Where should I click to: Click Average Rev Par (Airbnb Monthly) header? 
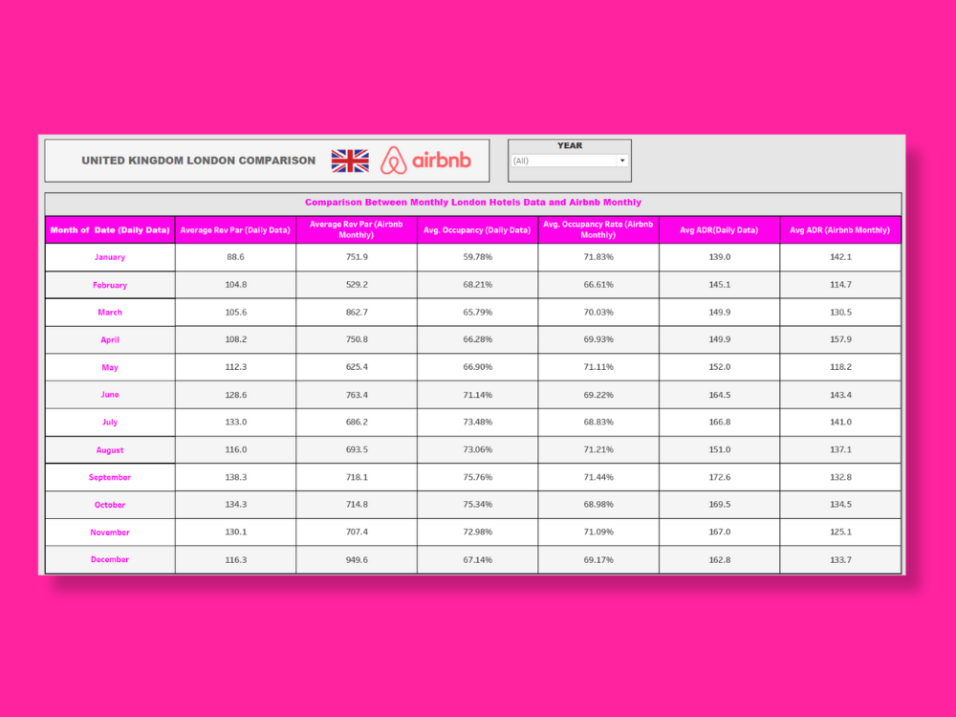tap(356, 229)
